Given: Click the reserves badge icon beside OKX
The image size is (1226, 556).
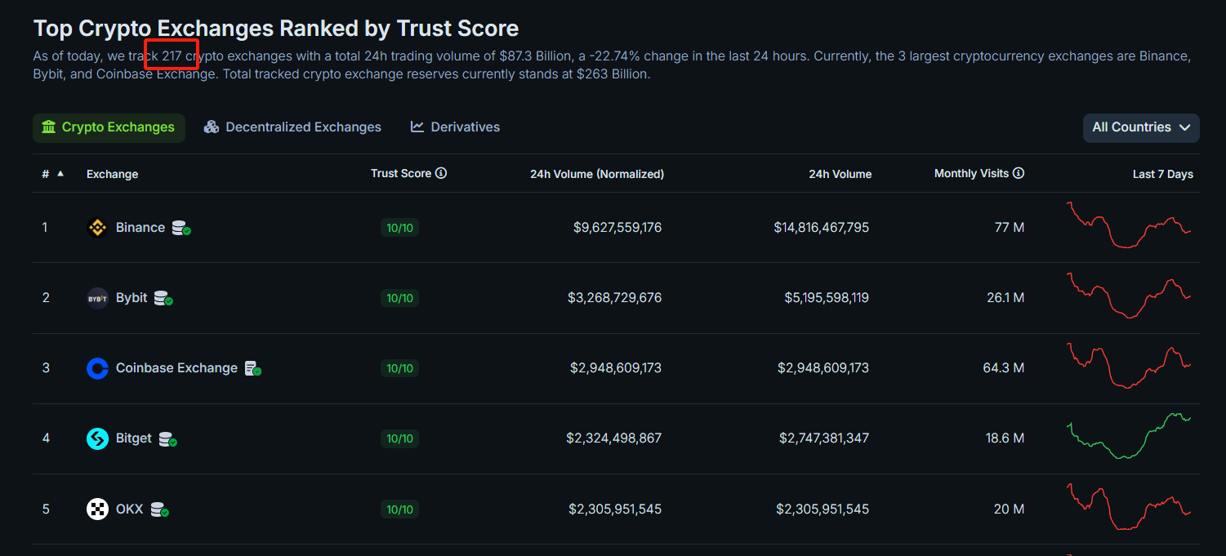Looking at the screenshot, I should click(160, 510).
